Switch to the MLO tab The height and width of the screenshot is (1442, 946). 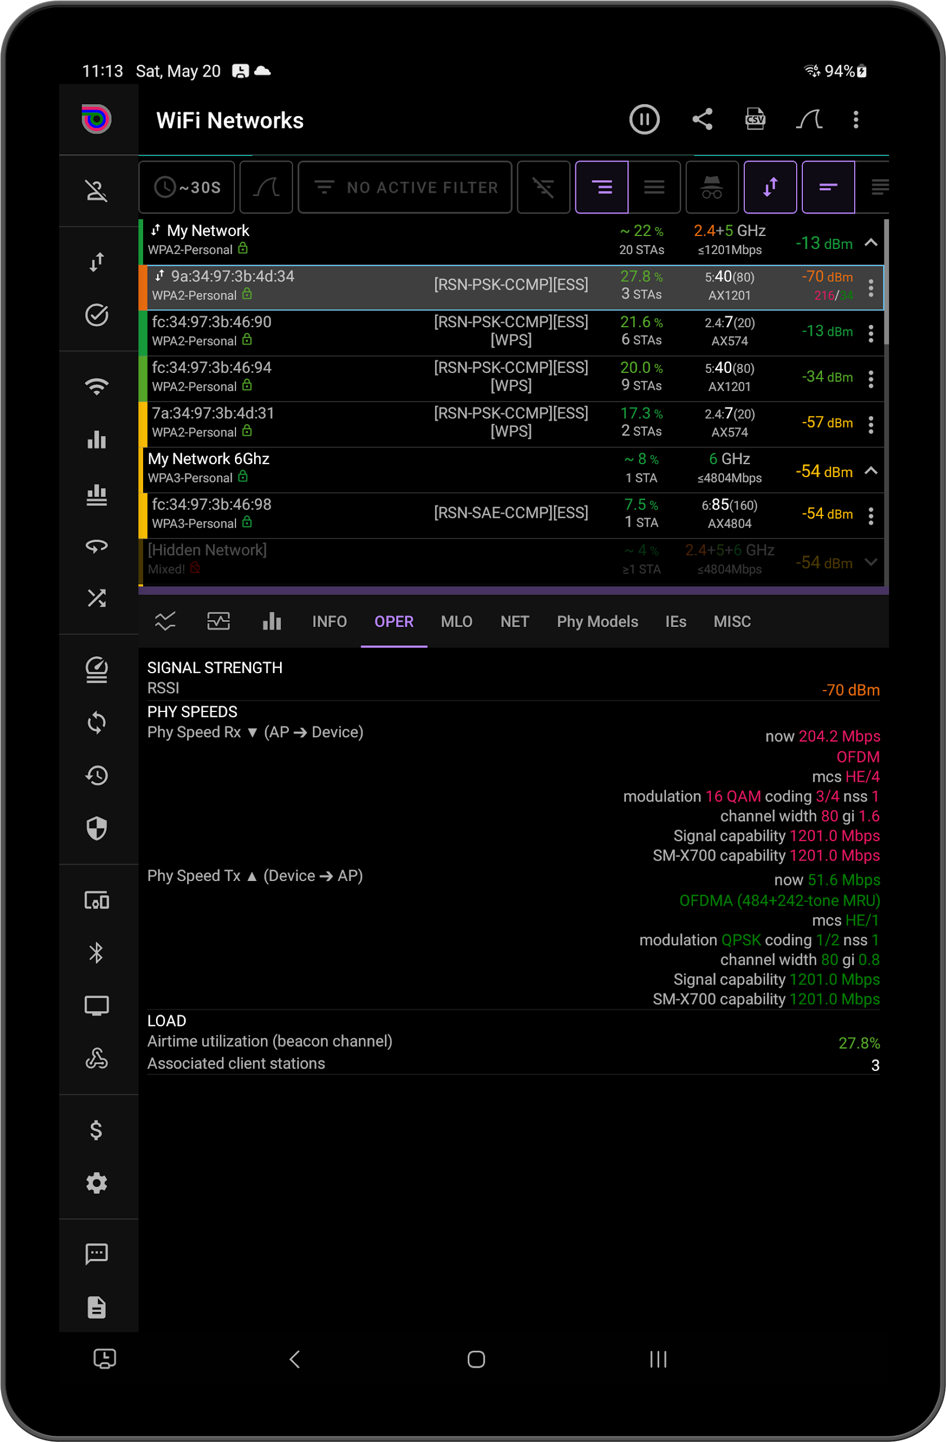(456, 622)
